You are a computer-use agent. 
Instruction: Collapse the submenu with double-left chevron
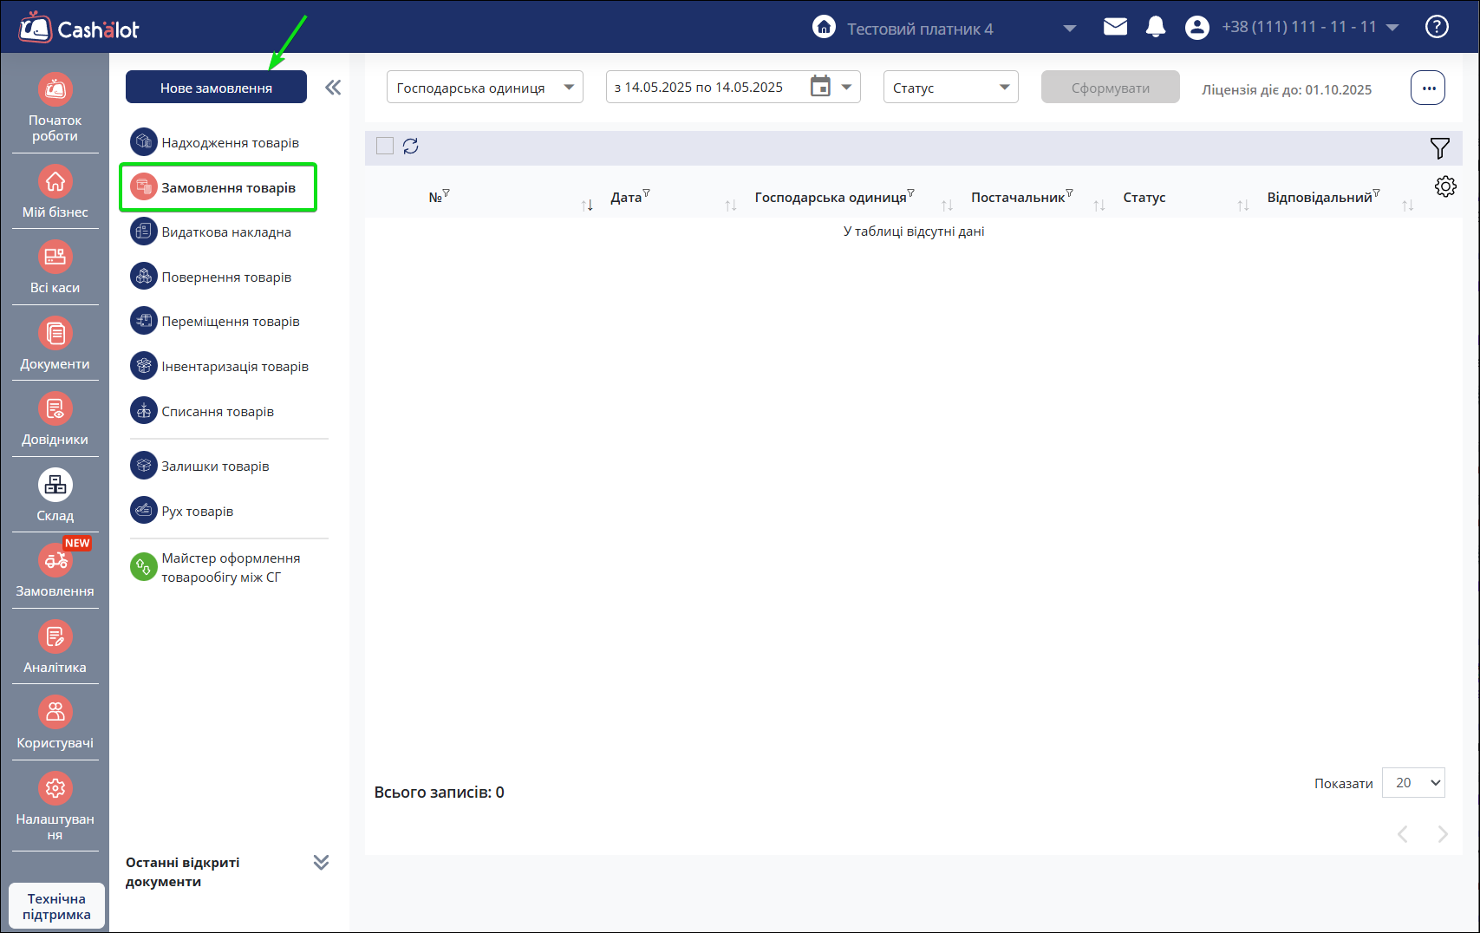[x=333, y=88]
